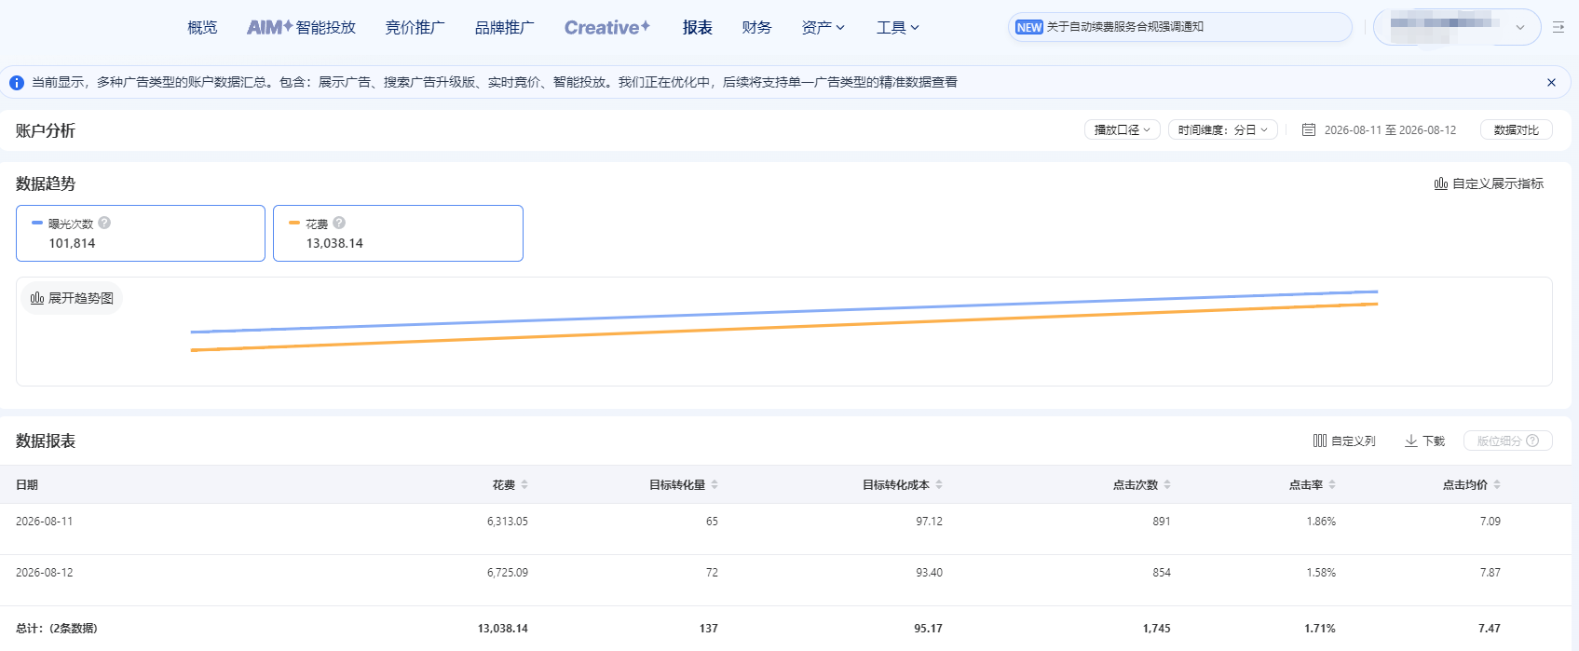Click the info icon in the banner

[x=17, y=83]
